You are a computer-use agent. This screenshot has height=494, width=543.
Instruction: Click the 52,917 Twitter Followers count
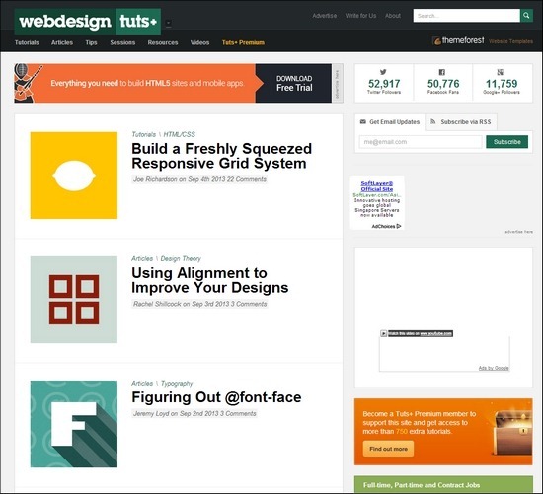click(384, 83)
